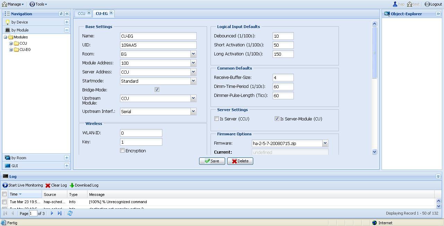
Task: Select the CU-EG tab
Action: (x=102, y=13)
